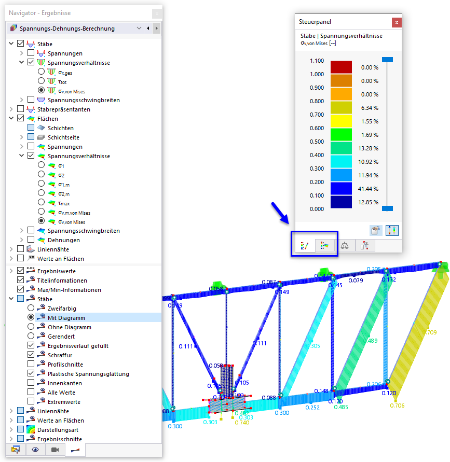Click the 41.44 % legend percentage
This screenshot has height=462, width=450.
tap(368, 189)
